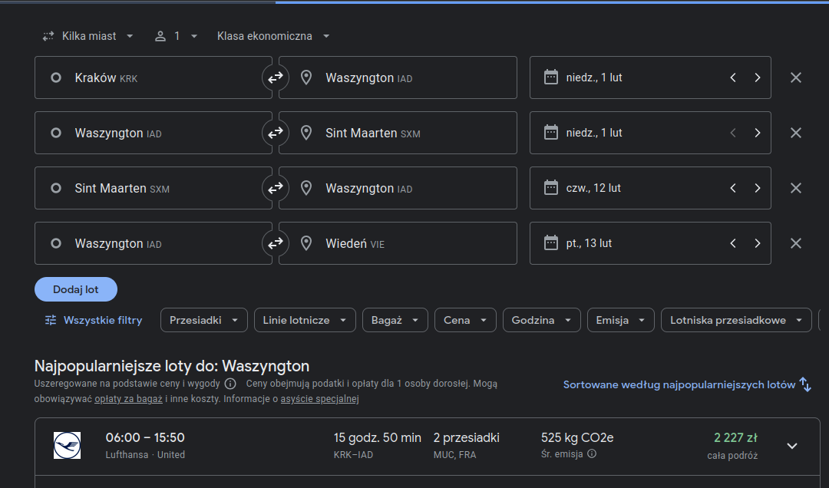Open the Klasa ekonomiczna class dropdown
Viewport: 829px width, 488px height.
[x=272, y=36]
